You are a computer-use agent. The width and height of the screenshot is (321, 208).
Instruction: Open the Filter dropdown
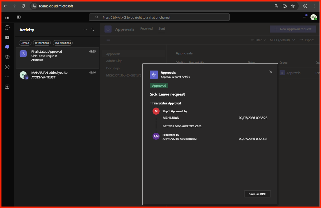[258, 40]
